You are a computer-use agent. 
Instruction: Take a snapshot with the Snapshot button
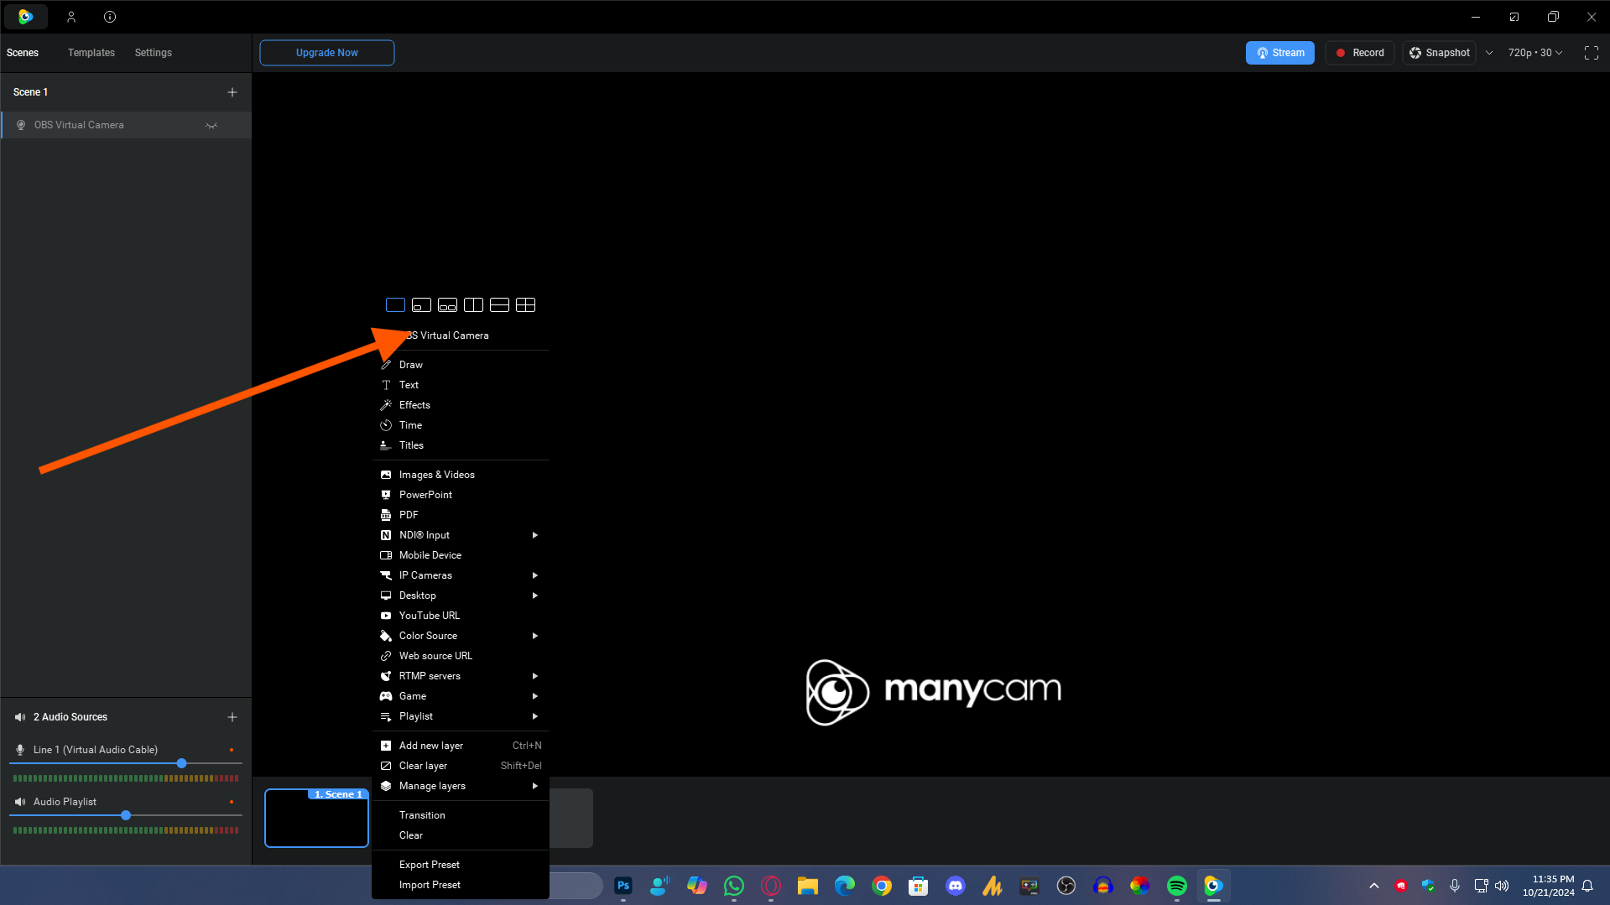1440,53
